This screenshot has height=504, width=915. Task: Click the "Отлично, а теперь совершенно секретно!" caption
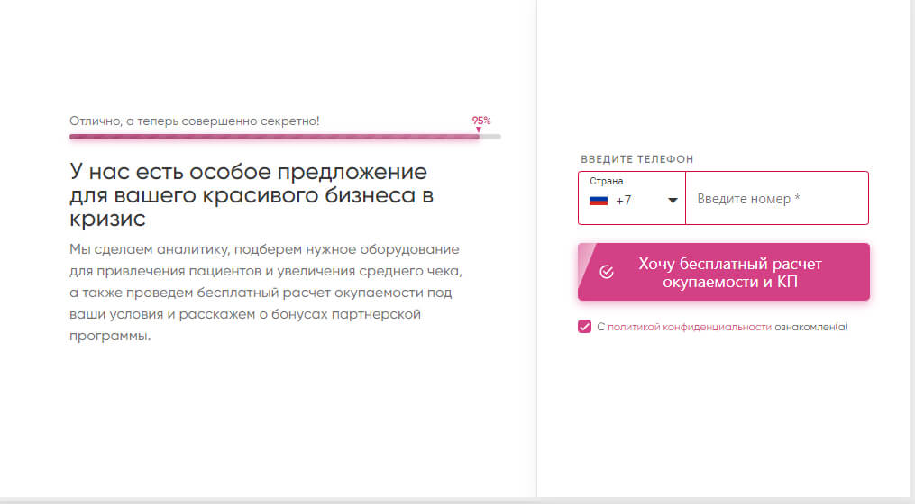click(x=195, y=121)
